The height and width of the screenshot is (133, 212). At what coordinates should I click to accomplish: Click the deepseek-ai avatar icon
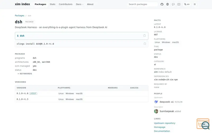[x=156, y=102]
